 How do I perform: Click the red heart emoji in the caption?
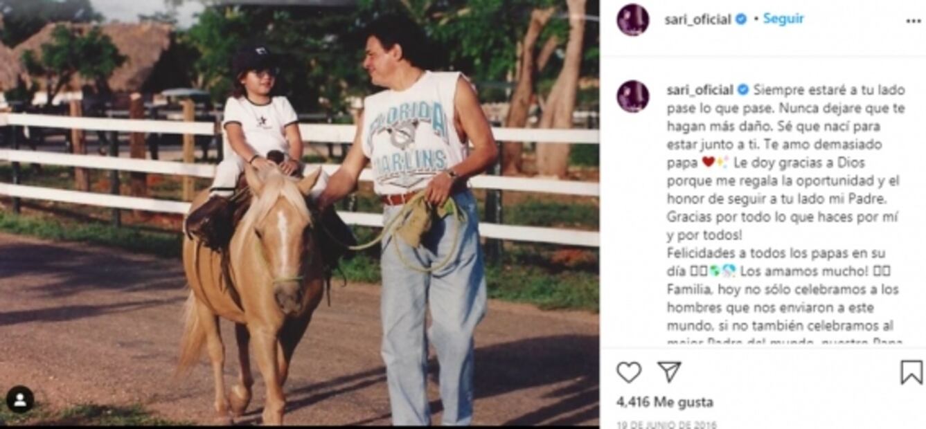(x=708, y=162)
